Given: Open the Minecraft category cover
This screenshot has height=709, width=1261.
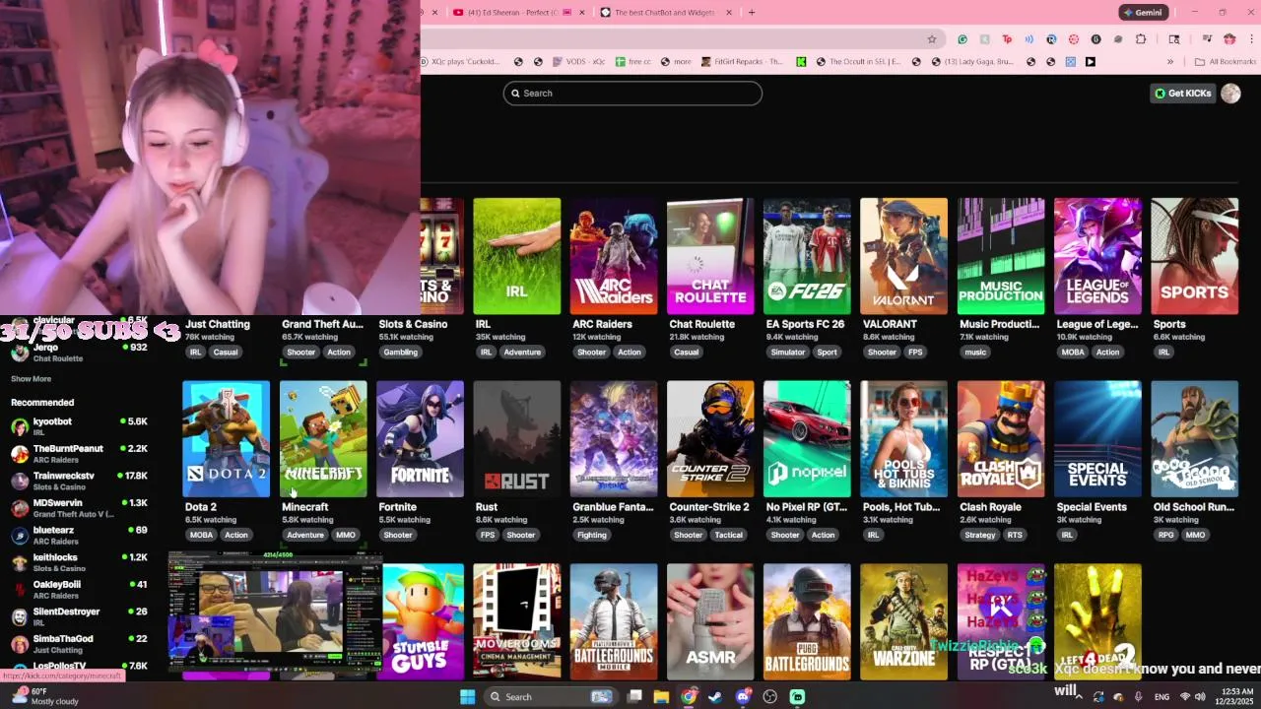Looking at the screenshot, I should pos(323,439).
